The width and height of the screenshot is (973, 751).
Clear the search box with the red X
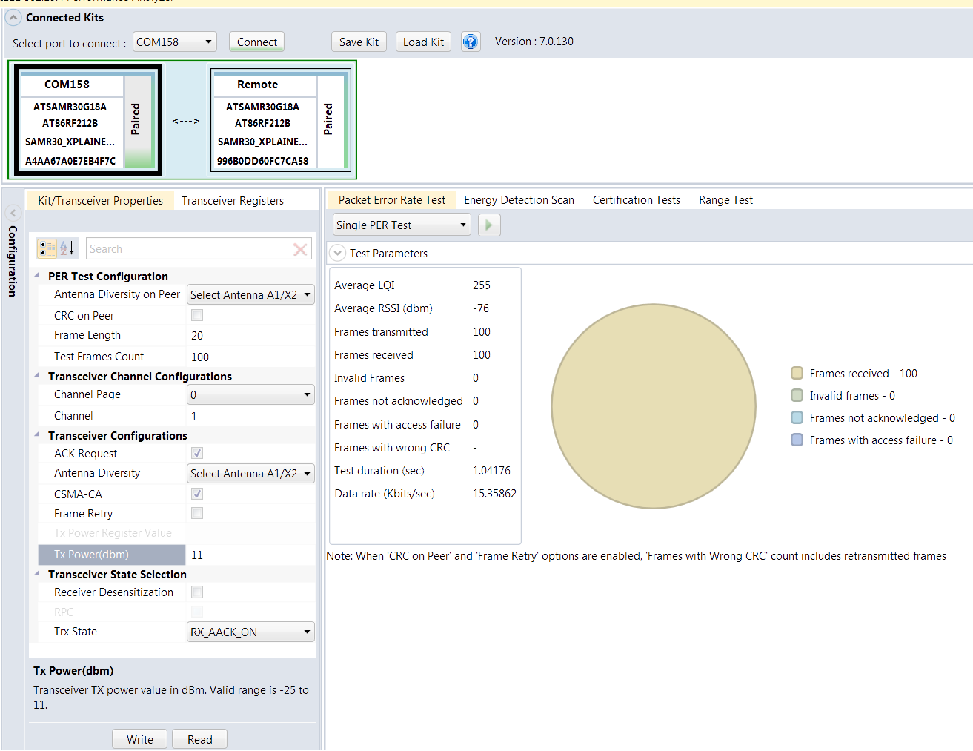click(x=300, y=249)
